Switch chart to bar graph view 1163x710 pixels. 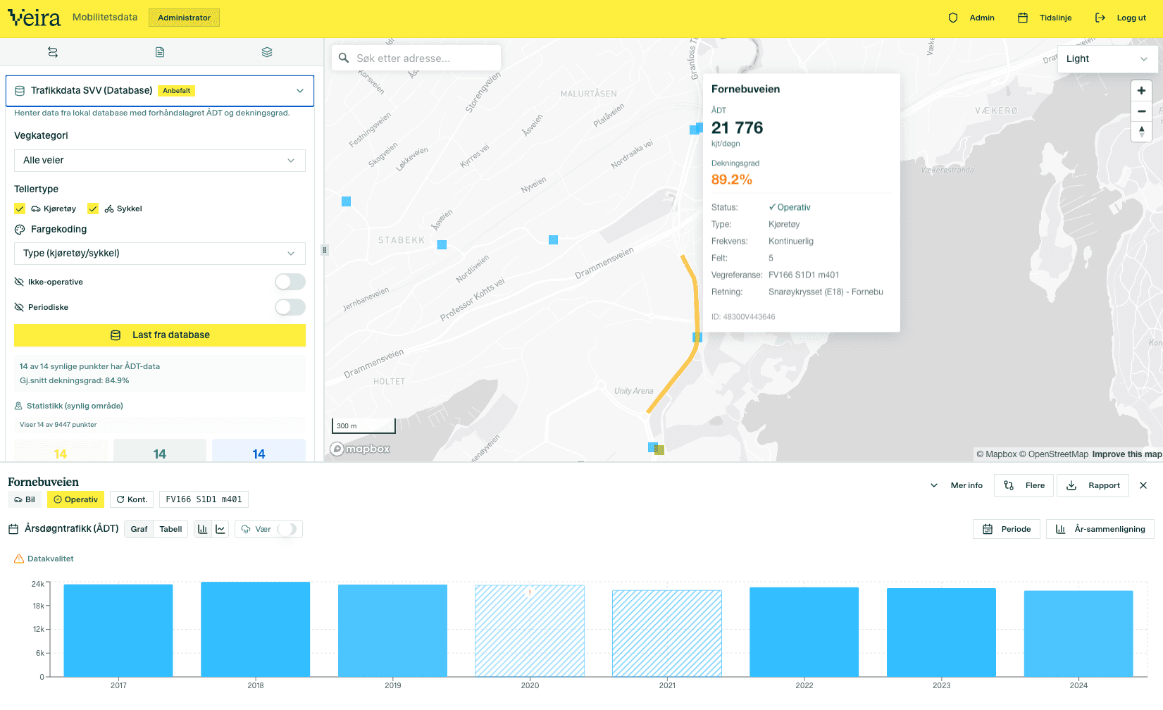point(203,529)
